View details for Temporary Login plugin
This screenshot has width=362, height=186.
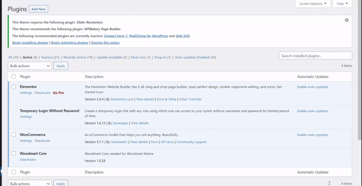point(140,123)
